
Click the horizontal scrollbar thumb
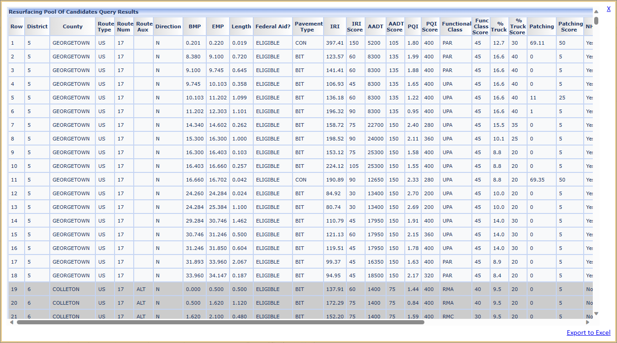click(x=220, y=322)
